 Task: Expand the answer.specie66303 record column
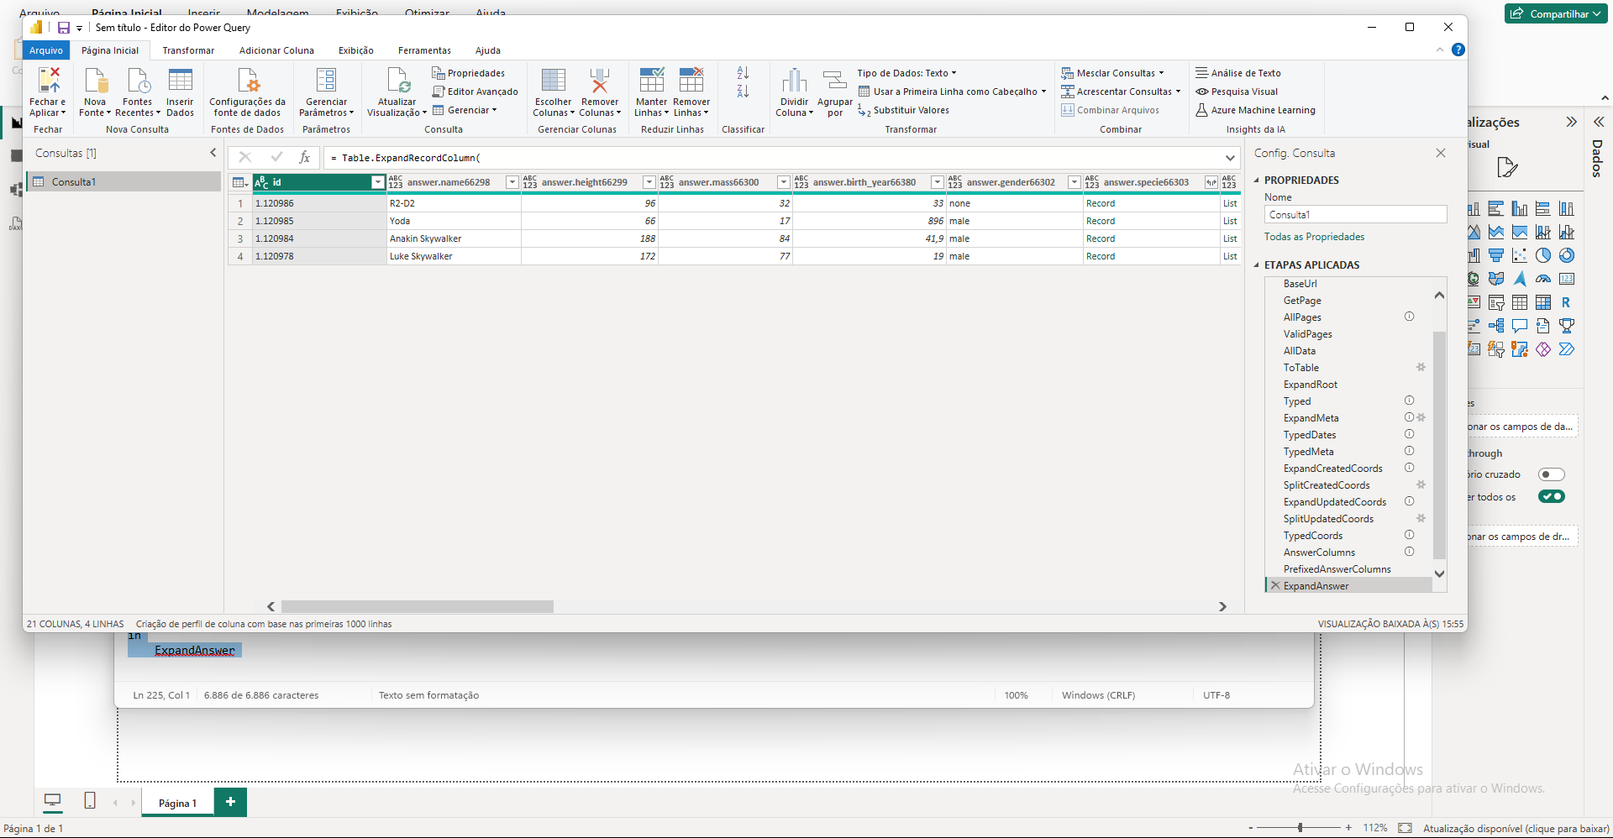pos(1211,182)
